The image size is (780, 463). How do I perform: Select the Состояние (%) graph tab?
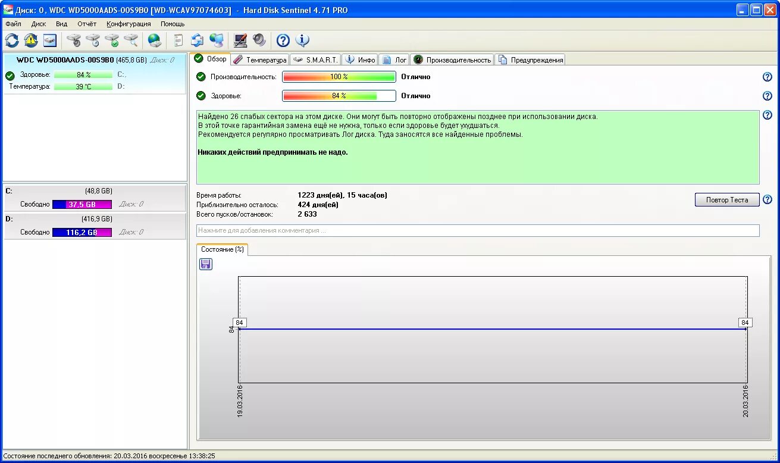click(x=222, y=249)
